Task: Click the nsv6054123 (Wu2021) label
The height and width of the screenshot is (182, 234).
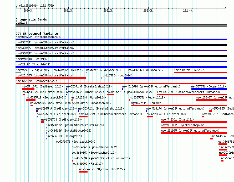Action: point(68,70)
